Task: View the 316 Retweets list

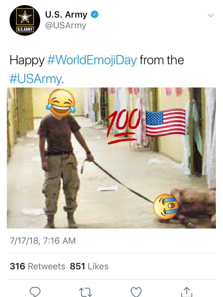Action: coord(37,266)
